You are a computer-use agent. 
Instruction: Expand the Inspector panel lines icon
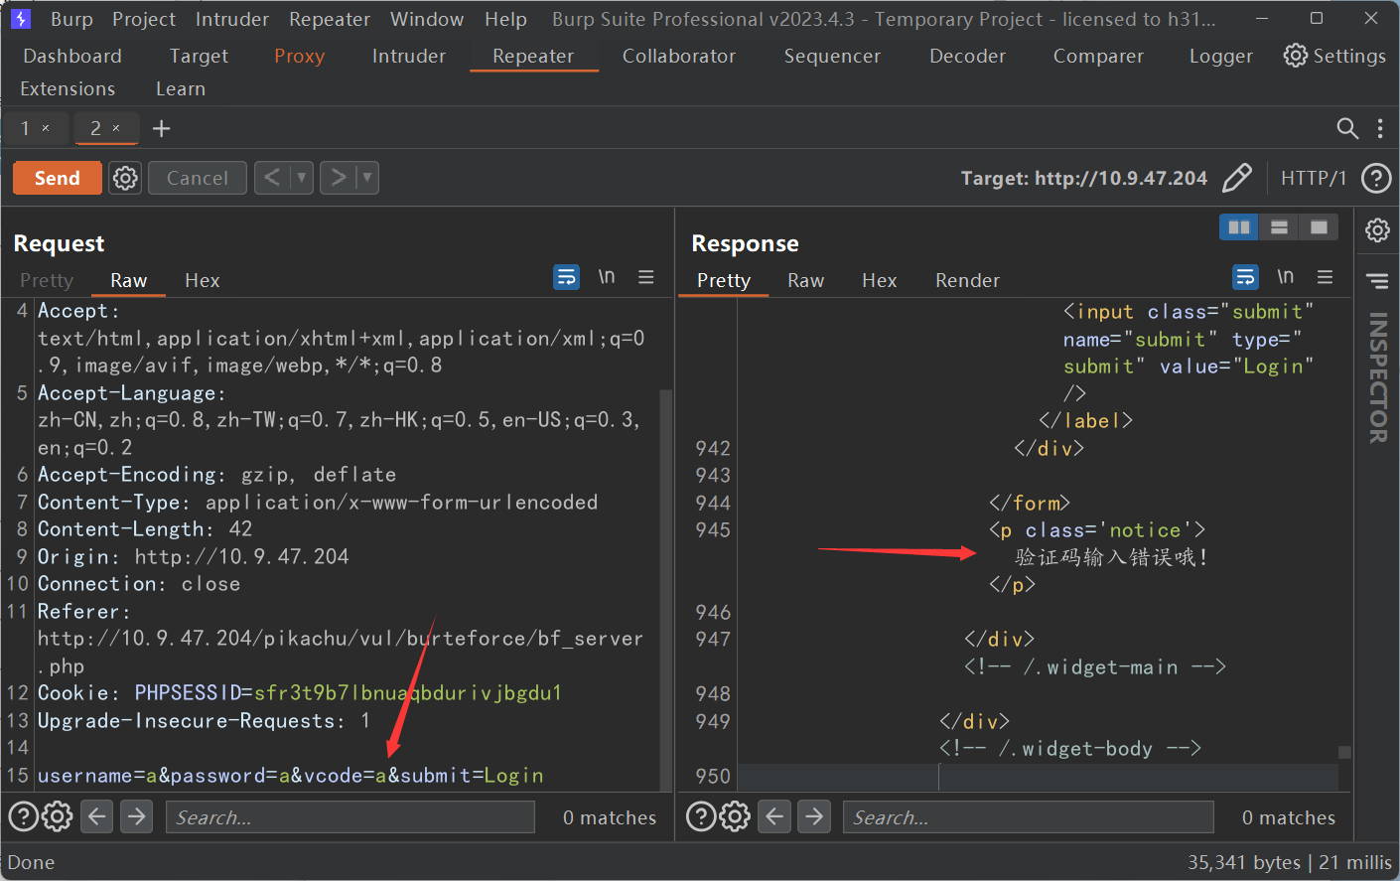point(1377,281)
